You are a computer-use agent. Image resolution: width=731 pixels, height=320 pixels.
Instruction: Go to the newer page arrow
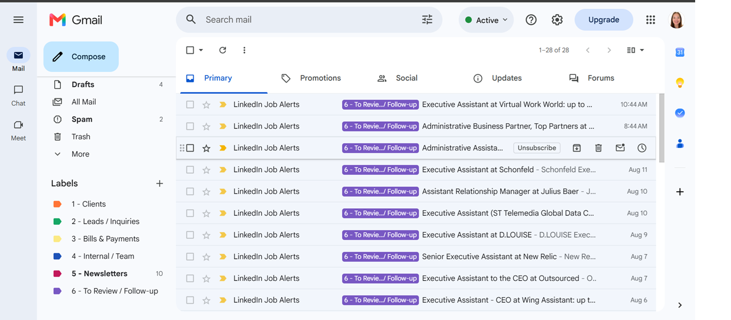(x=588, y=50)
